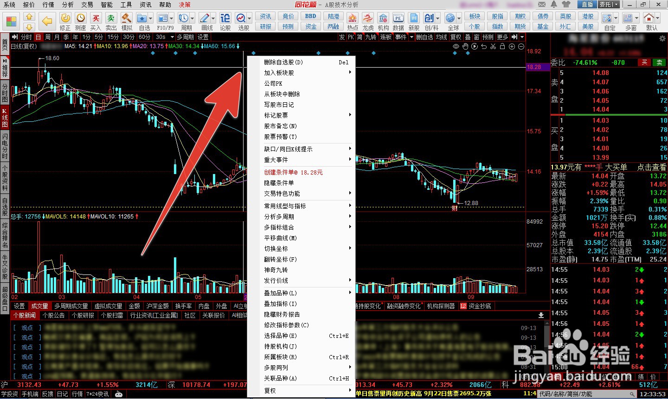
Task: Switch K-line period to 月 (monthly)
Action: [57, 37]
